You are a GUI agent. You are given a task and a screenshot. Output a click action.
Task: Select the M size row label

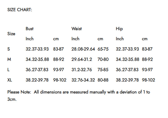pos(9,59)
